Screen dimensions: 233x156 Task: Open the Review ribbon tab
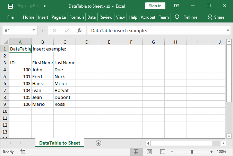(106, 17)
